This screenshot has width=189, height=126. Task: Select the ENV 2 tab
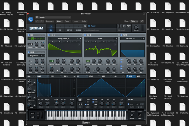(56, 76)
